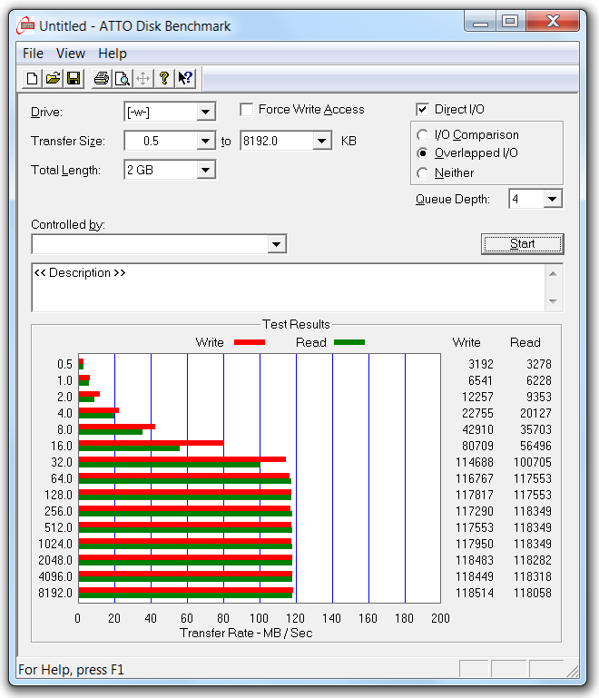The image size is (599, 698).
Task: Expand the maximum Transfer Size dropdown (8192.0)
Action: (321, 141)
